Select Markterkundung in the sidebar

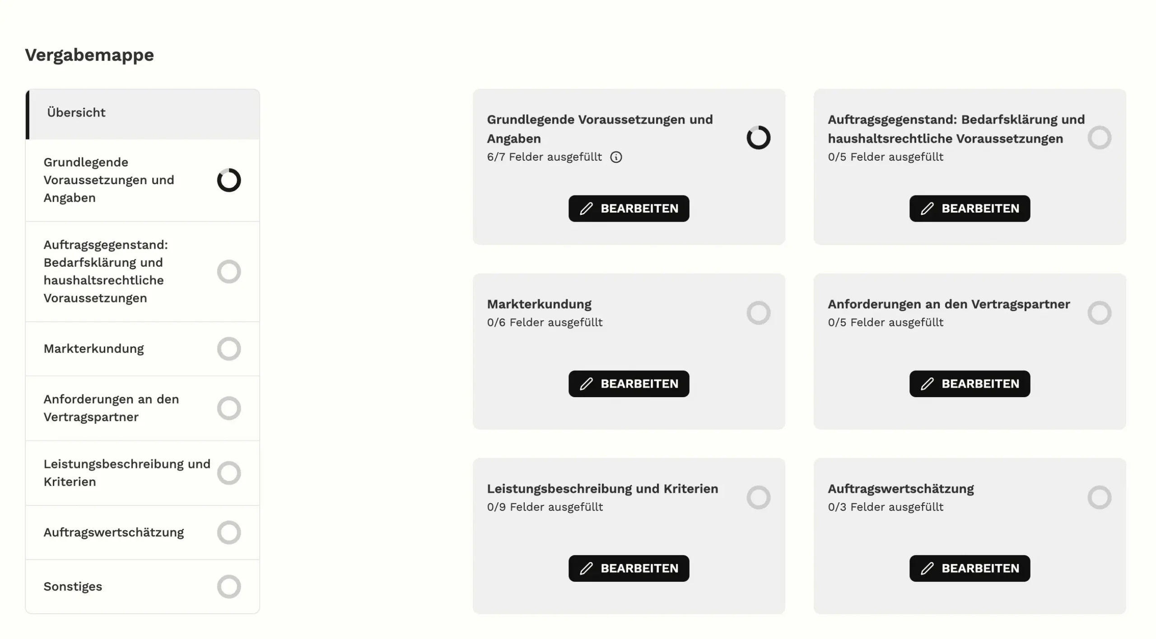click(x=143, y=349)
